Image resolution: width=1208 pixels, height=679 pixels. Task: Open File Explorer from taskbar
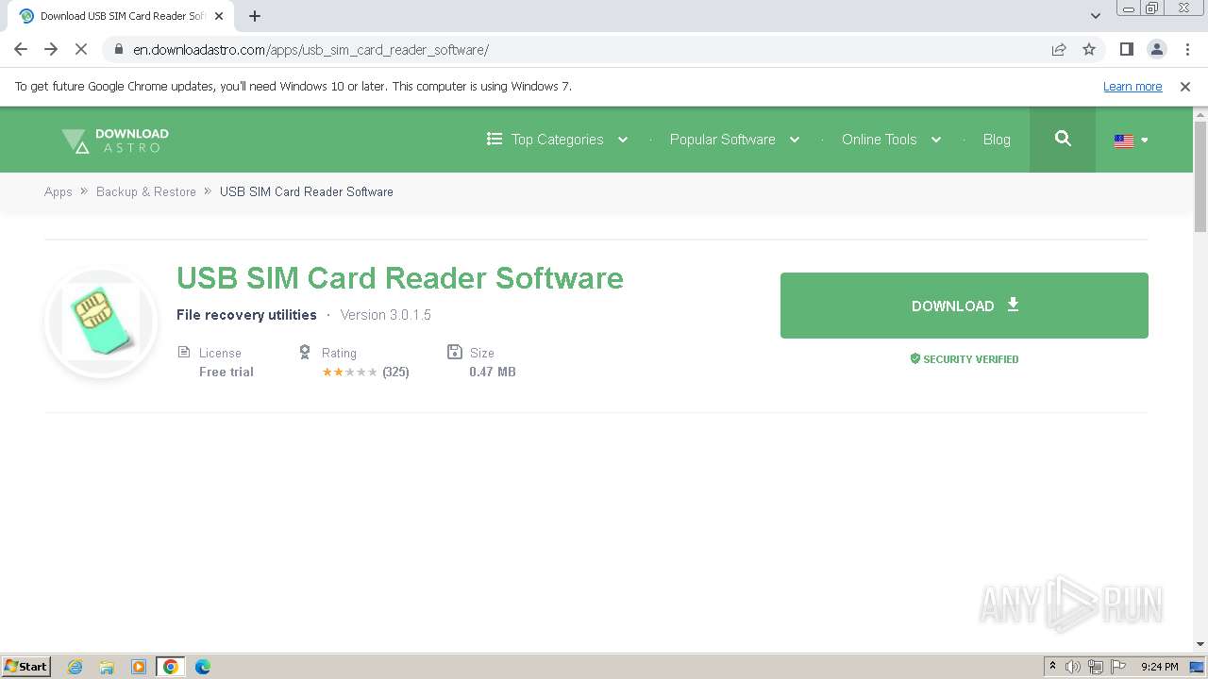click(x=107, y=667)
